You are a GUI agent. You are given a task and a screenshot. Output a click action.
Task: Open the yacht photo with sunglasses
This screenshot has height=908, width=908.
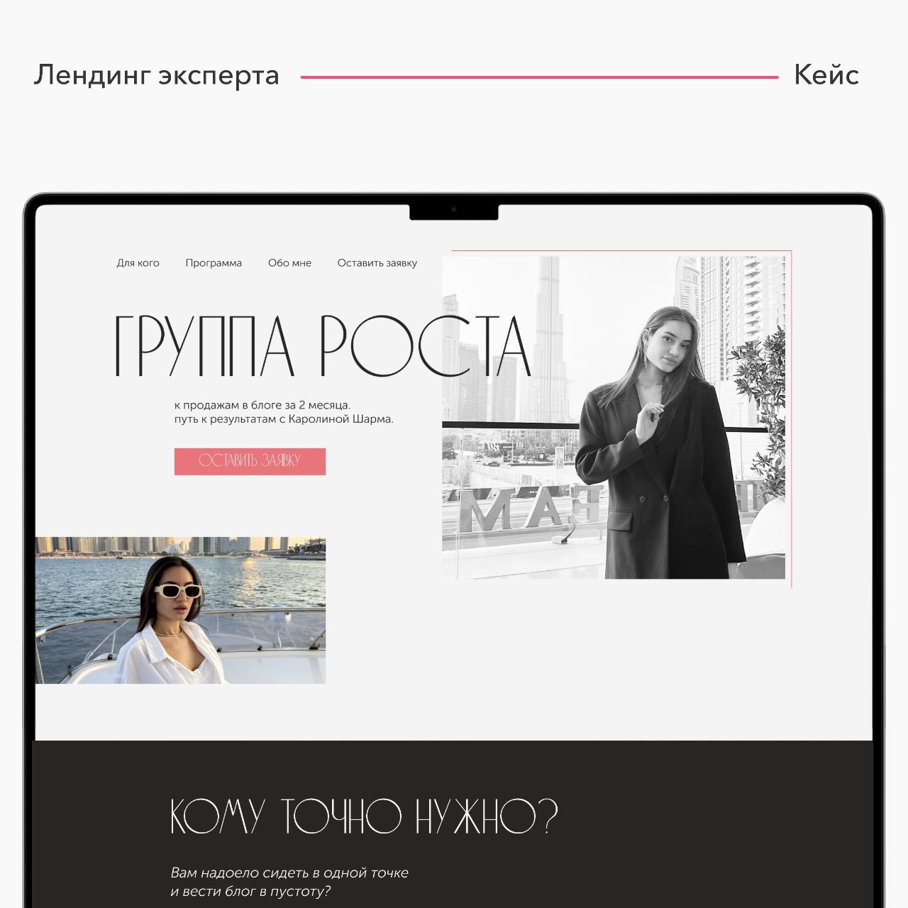pyautogui.click(x=180, y=610)
